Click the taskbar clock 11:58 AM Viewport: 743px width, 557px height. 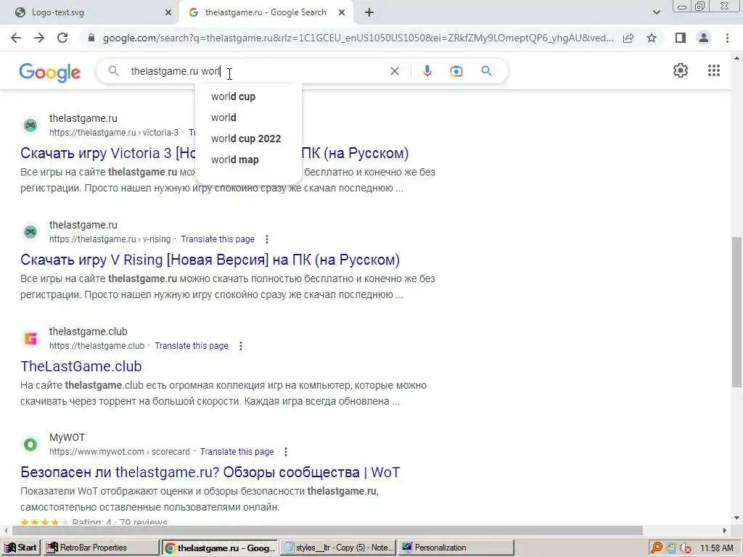coord(716,548)
